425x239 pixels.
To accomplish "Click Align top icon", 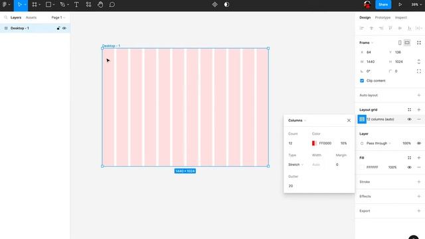I will [390, 28].
